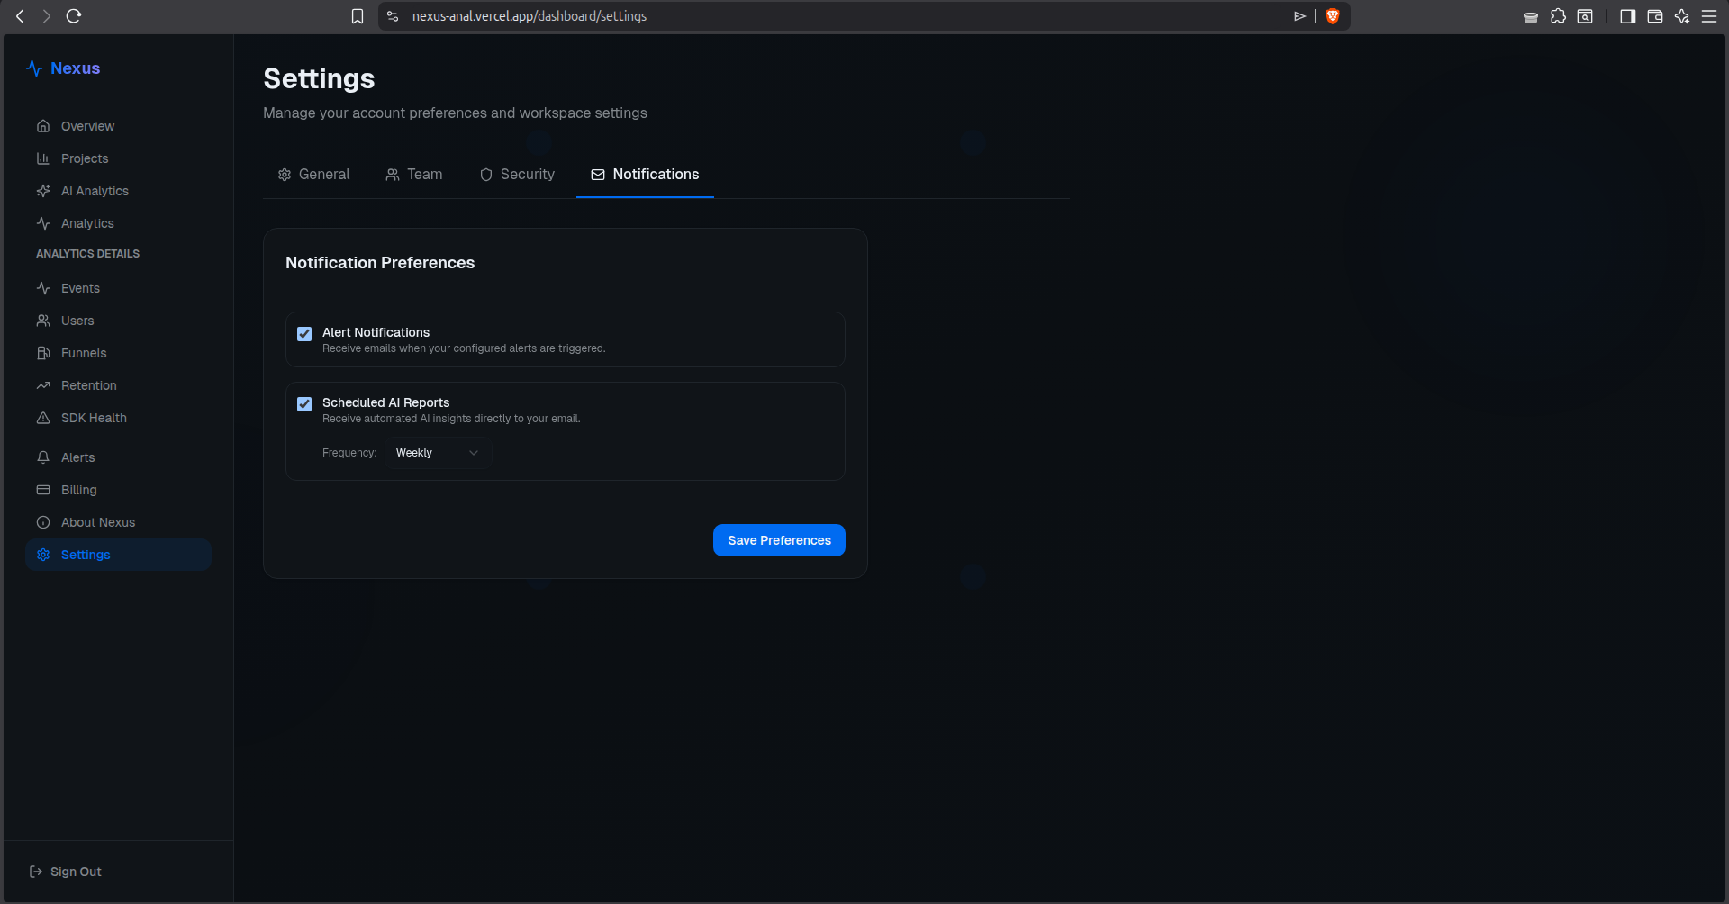Open the Frequency dropdown set to Weekly
This screenshot has height=904, width=1729.
439,453
